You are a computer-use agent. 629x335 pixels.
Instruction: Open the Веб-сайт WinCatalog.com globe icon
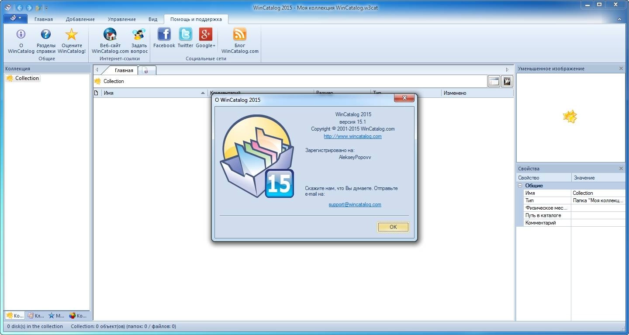tap(110, 41)
